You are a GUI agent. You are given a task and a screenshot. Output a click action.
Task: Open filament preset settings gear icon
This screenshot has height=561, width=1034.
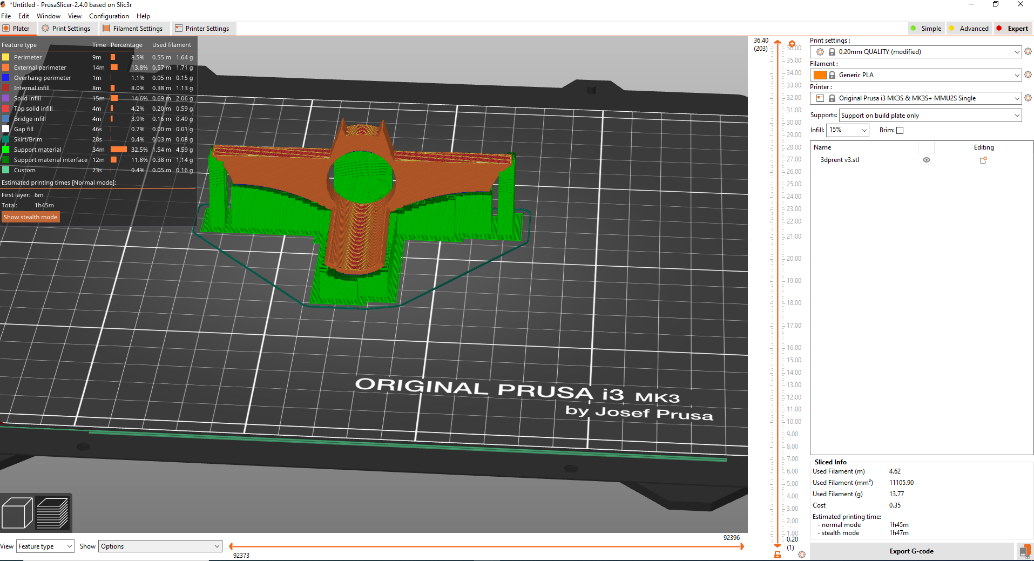click(1028, 75)
